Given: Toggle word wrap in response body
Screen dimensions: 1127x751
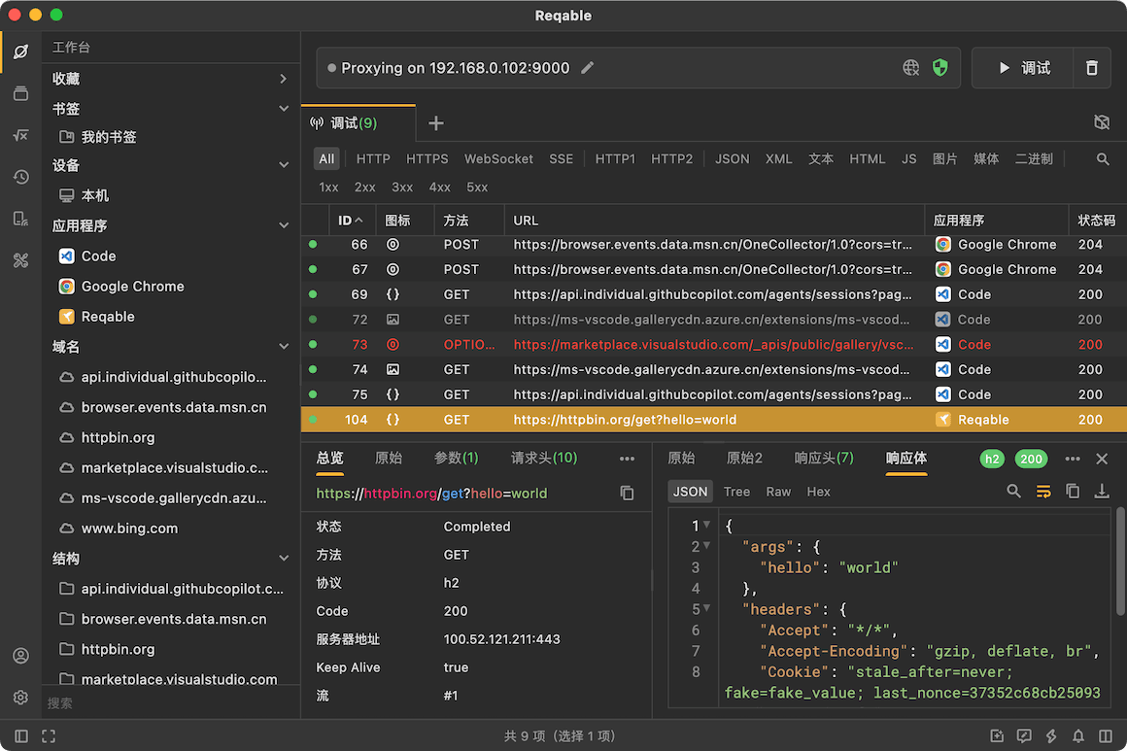Looking at the screenshot, I should [1042, 492].
